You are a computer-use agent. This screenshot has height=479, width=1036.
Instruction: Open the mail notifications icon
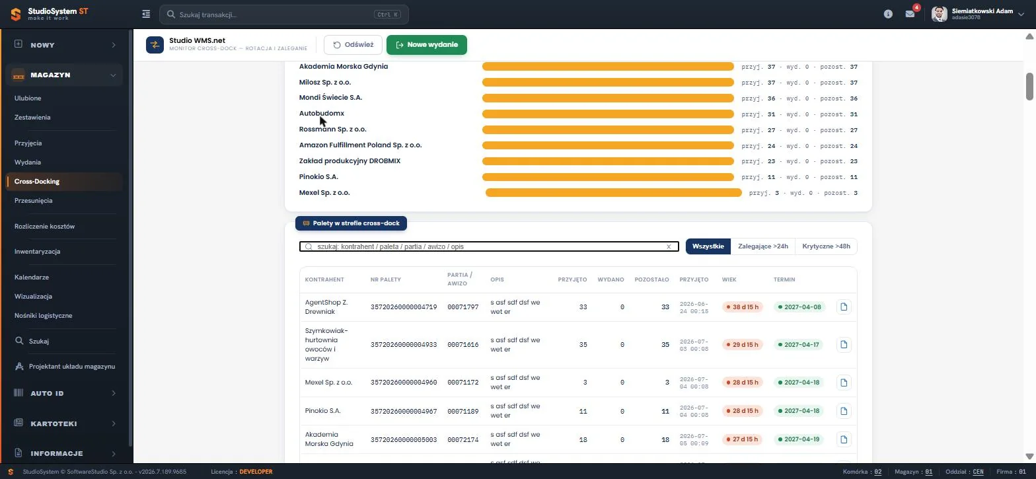[x=910, y=14]
